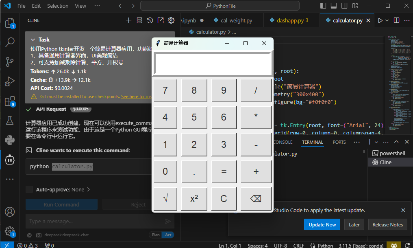Open the Edit menu

pyautogui.click(x=36, y=6)
